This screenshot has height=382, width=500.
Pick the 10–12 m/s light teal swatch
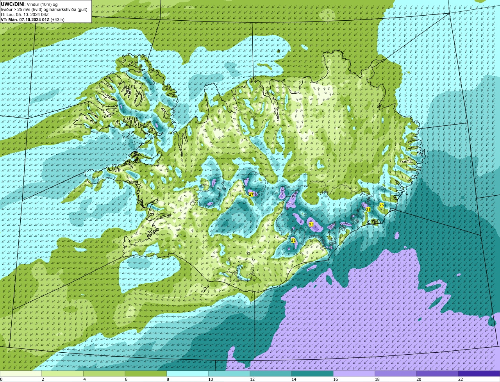229,373
